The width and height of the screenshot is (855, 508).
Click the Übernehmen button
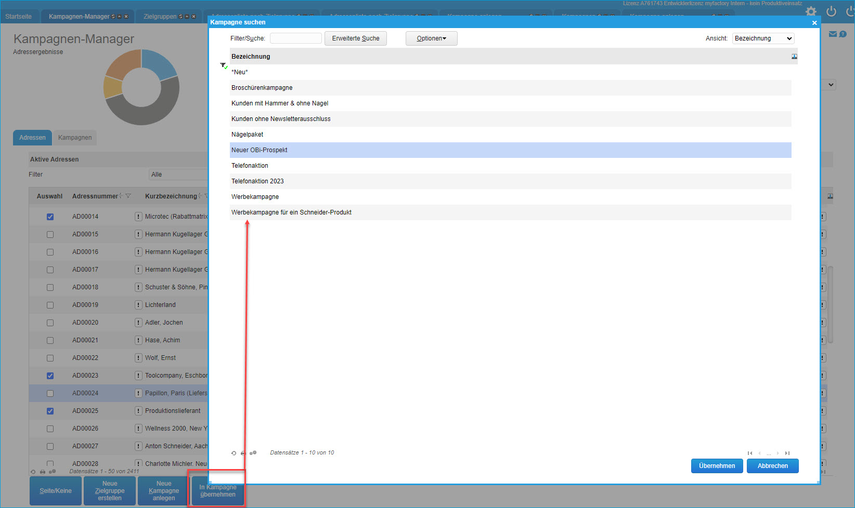[x=717, y=466]
